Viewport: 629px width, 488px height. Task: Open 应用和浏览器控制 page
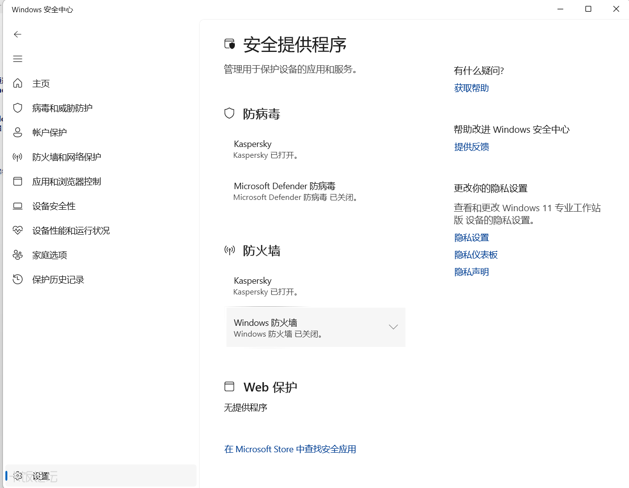[x=101, y=181]
